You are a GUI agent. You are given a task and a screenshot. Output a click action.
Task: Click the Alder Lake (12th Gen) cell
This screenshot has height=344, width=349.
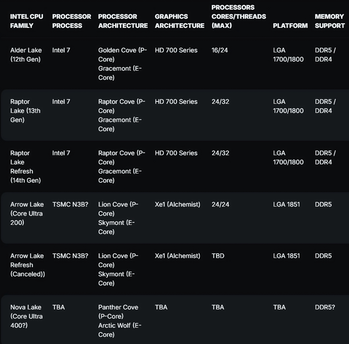26,55
